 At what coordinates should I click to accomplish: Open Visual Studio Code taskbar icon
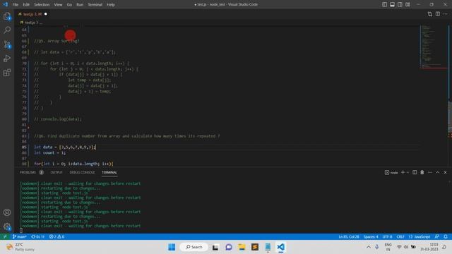click(x=281, y=247)
